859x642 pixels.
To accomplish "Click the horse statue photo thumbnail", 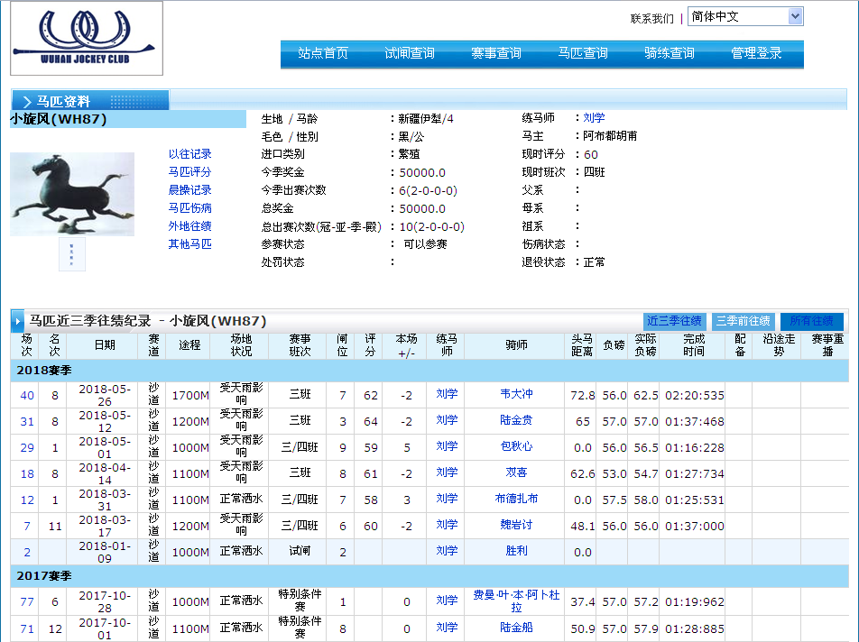I will [x=72, y=194].
